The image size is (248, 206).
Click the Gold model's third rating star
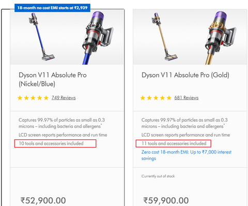(156, 98)
